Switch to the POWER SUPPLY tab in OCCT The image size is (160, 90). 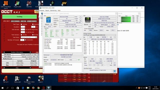(32, 21)
